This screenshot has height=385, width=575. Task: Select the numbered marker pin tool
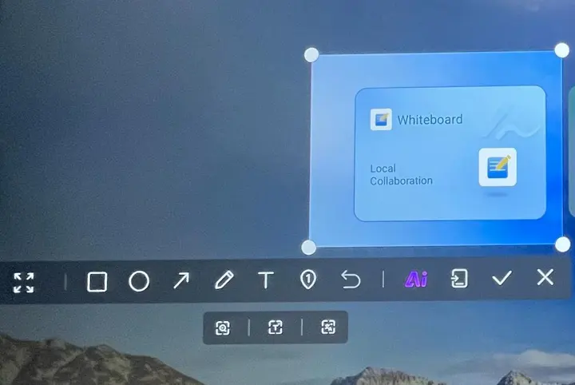308,280
